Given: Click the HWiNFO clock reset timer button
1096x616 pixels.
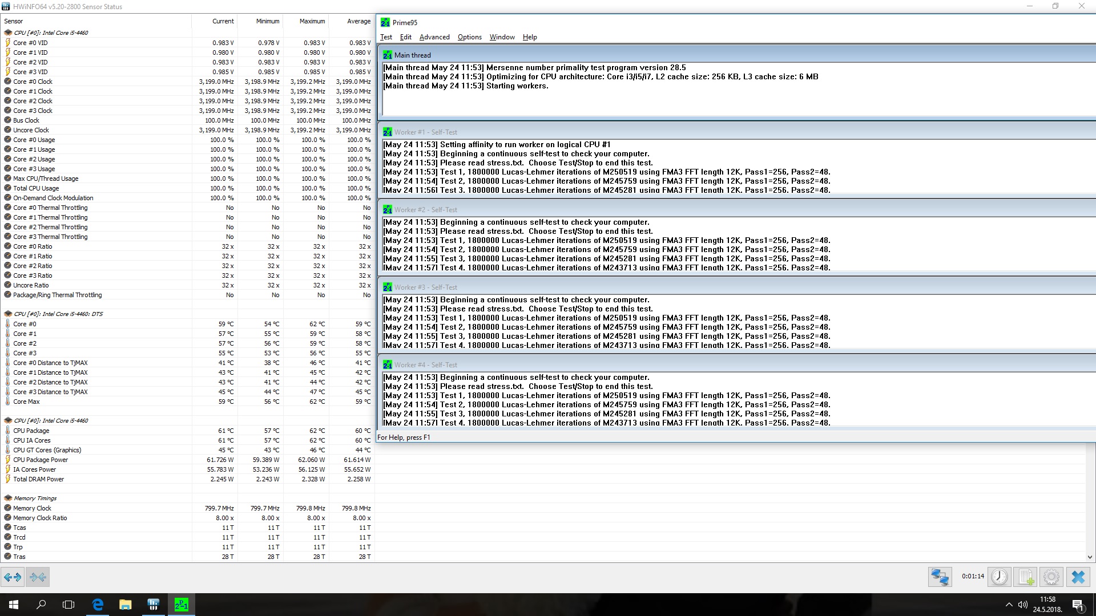Looking at the screenshot, I should coord(1000,577).
